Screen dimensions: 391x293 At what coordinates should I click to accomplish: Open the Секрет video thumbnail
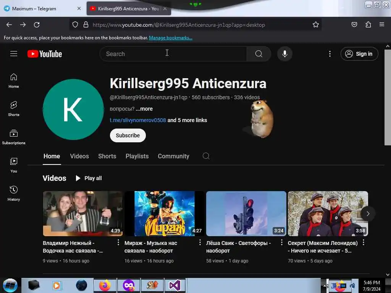[x=328, y=214]
